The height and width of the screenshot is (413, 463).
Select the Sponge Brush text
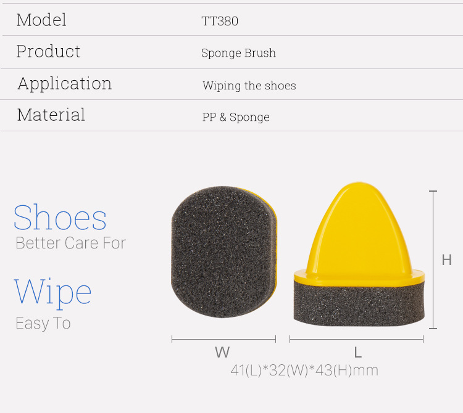point(238,53)
